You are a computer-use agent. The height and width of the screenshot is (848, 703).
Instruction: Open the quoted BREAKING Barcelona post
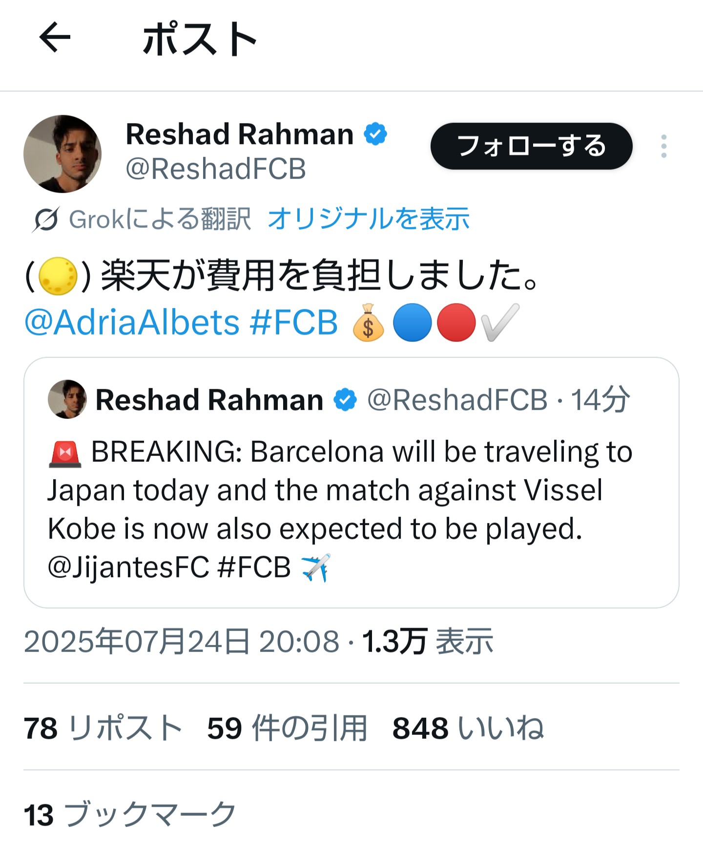click(x=351, y=483)
